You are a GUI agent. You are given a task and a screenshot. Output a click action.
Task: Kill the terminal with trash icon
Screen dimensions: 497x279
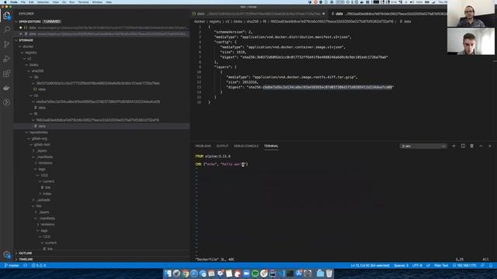click(472, 146)
